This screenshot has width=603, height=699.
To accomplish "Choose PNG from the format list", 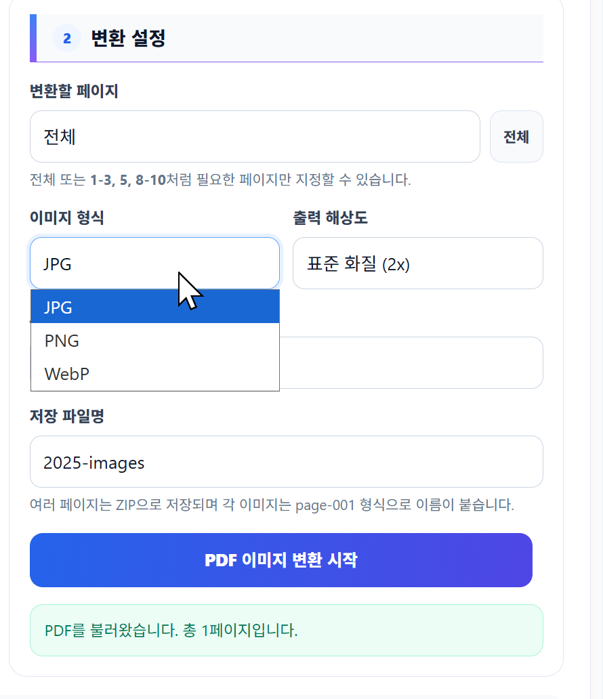I will pos(154,341).
